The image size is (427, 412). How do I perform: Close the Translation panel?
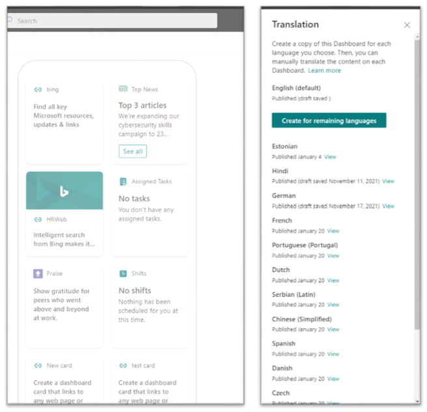(407, 25)
